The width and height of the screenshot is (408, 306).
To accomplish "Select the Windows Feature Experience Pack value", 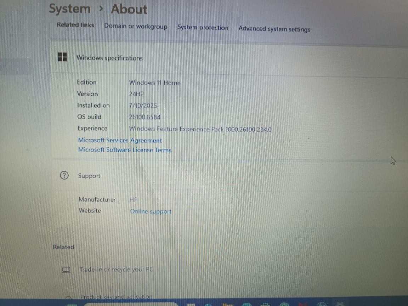I will (x=200, y=129).
